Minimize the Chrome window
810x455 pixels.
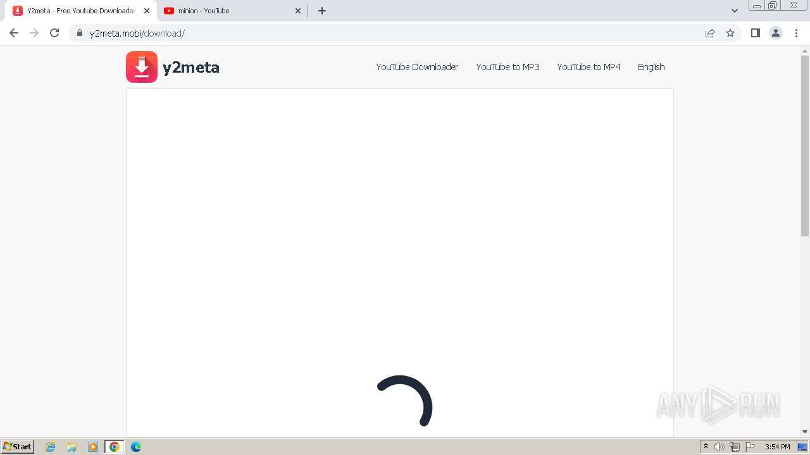pyautogui.click(x=757, y=5)
